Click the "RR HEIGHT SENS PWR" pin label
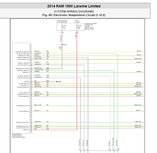157x153 pixels. 23,54
